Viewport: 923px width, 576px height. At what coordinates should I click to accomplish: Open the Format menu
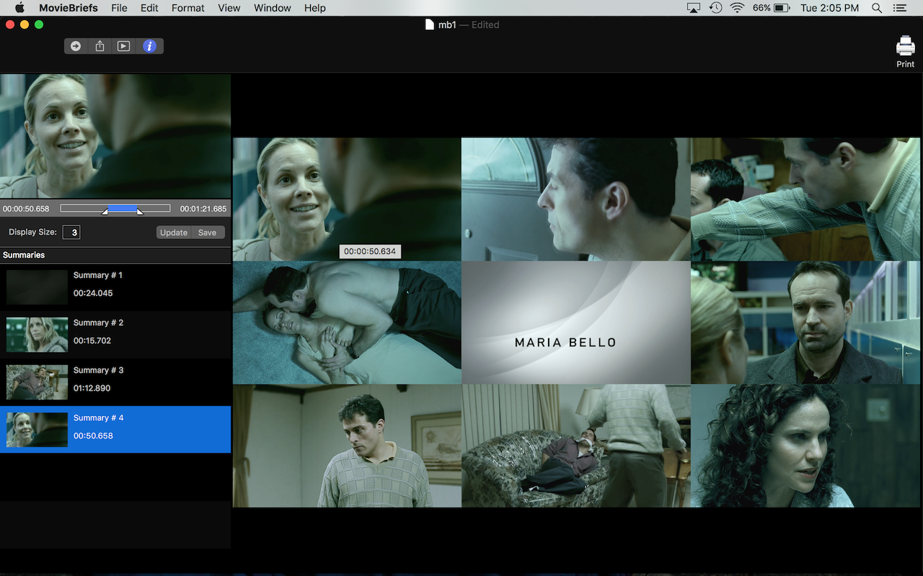point(188,8)
